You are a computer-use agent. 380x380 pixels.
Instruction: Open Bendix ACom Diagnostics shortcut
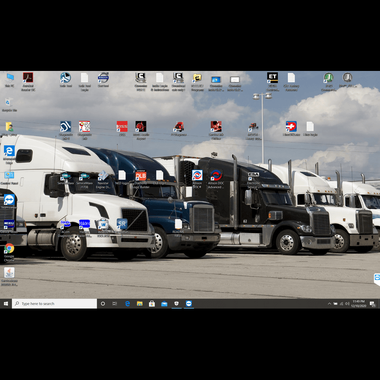[66, 229]
